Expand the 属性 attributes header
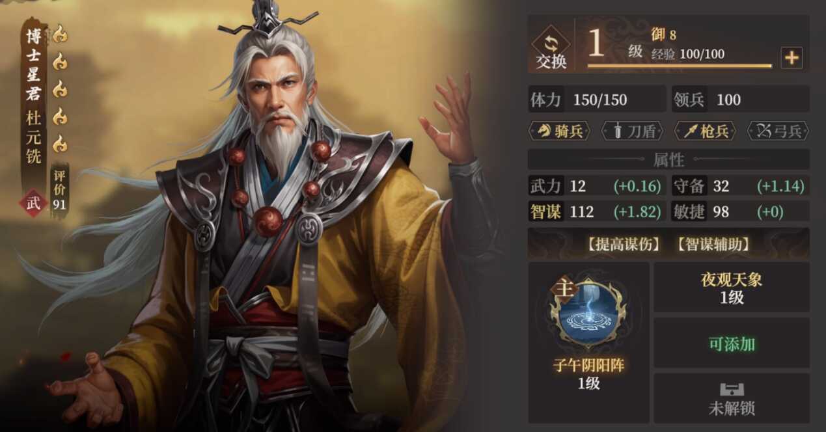This screenshot has height=432, width=826. click(x=668, y=159)
